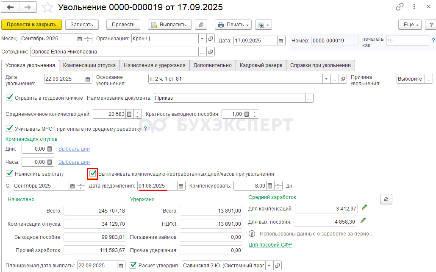Uncheck Начислить зарплату
The image size is (436, 272).
tap(9, 174)
